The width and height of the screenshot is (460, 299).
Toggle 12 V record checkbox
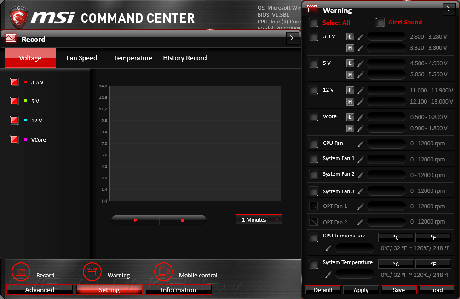tap(14, 121)
